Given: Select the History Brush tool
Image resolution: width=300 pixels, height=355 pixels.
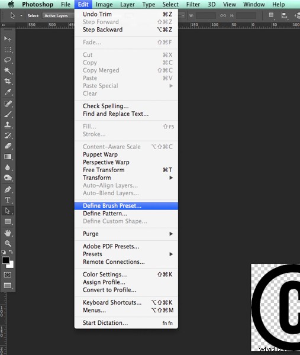Looking at the screenshot, I should (8, 135).
